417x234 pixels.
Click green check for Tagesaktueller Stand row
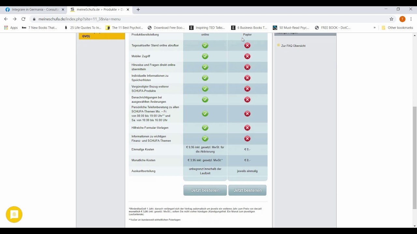click(205, 45)
